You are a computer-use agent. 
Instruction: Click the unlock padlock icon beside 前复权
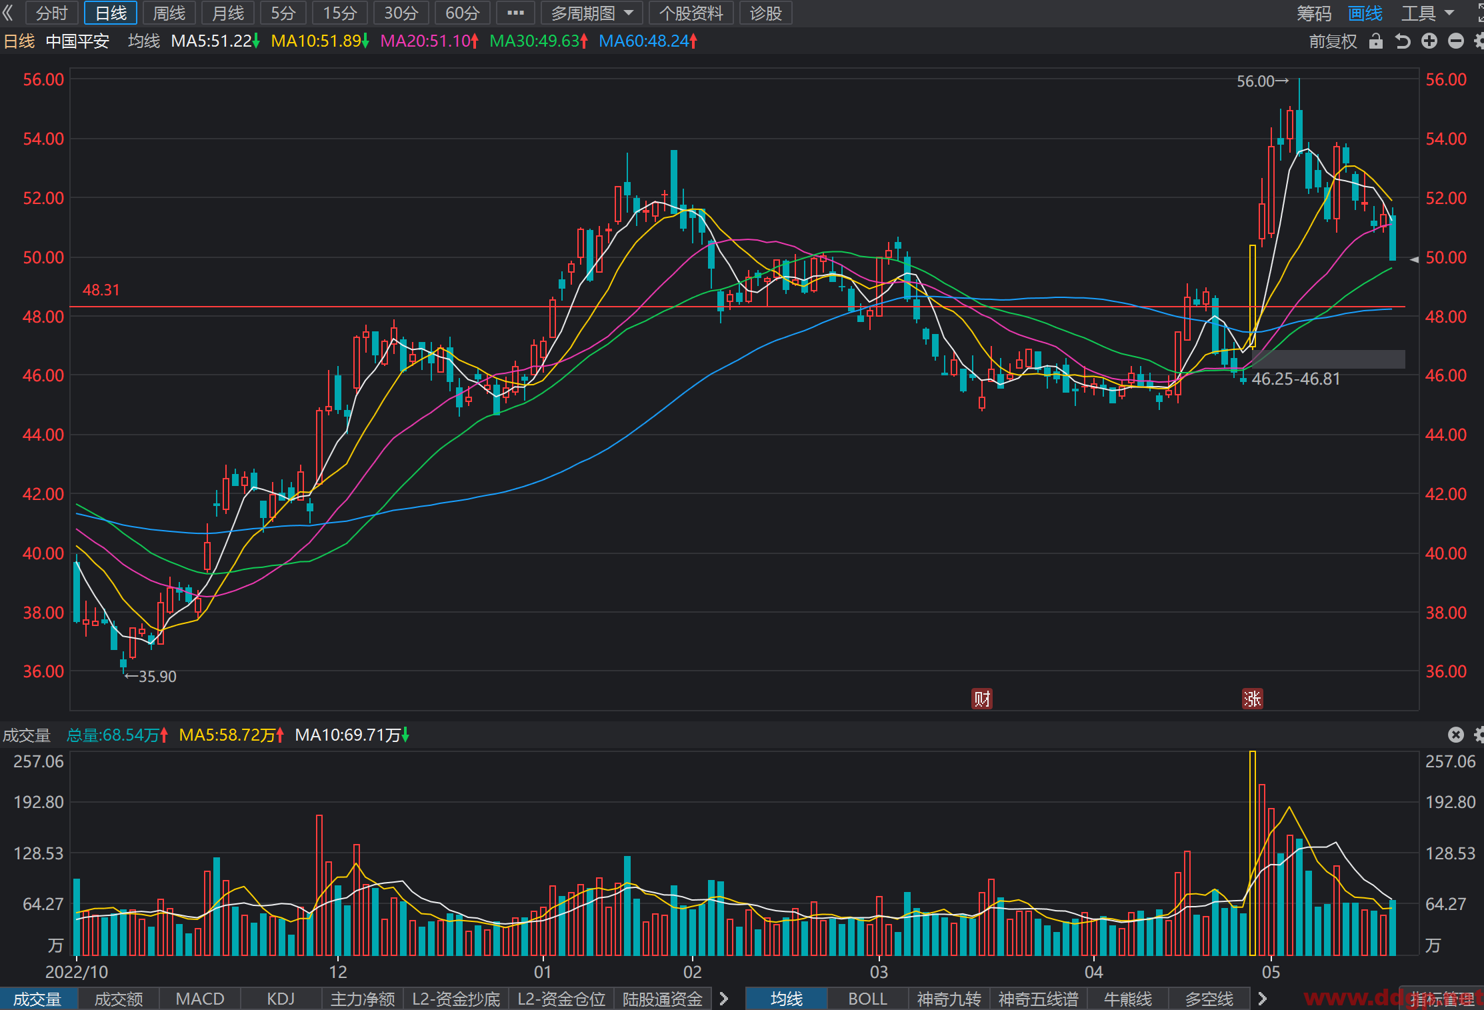(1375, 41)
